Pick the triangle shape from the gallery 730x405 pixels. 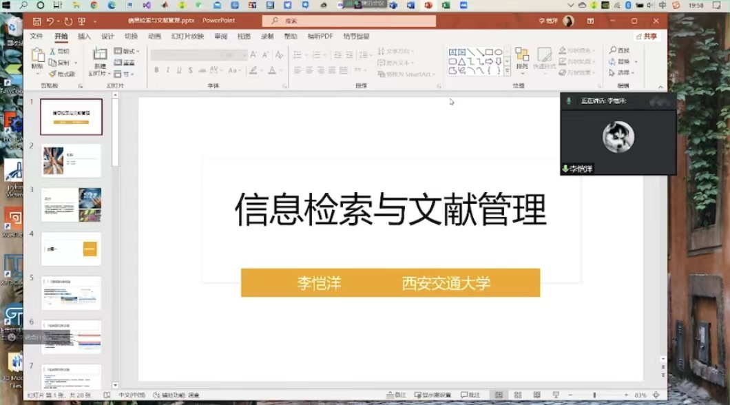(x=461, y=61)
